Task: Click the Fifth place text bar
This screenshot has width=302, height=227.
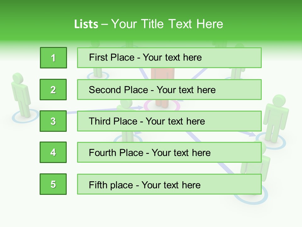Action: pyautogui.click(x=169, y=184)
